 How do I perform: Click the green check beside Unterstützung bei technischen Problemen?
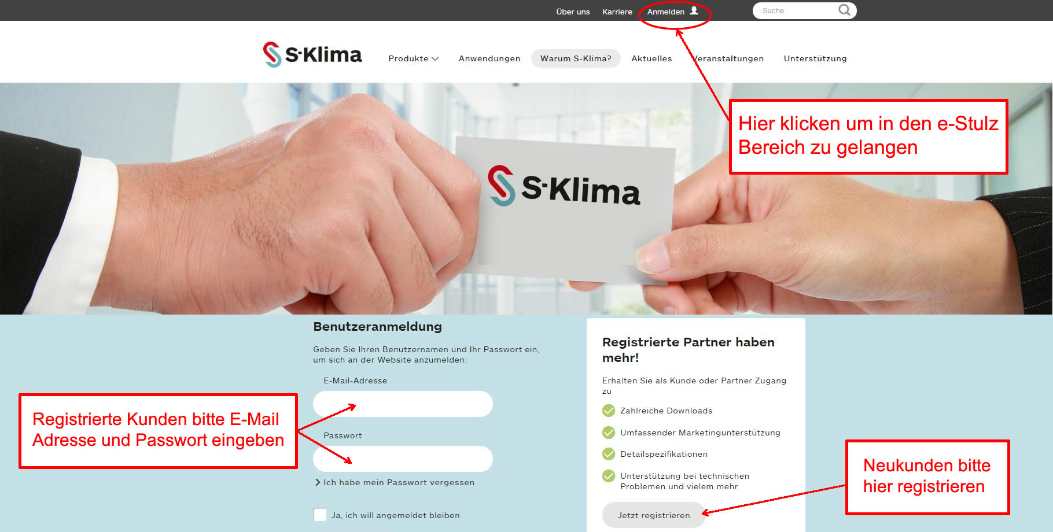(609, 476)
